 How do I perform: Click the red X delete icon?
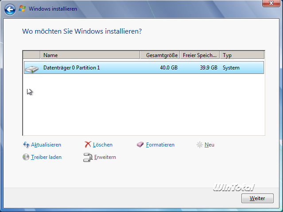coord(88,145)
